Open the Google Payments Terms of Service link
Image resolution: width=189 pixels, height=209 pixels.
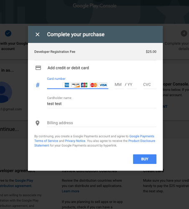click(94, 138)
